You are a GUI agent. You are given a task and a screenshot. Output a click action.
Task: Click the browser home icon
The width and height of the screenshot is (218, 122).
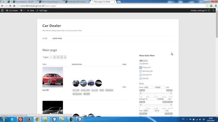click(14, 6)
